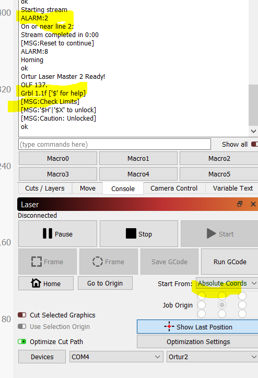Stop the laser job

(139, 233)
